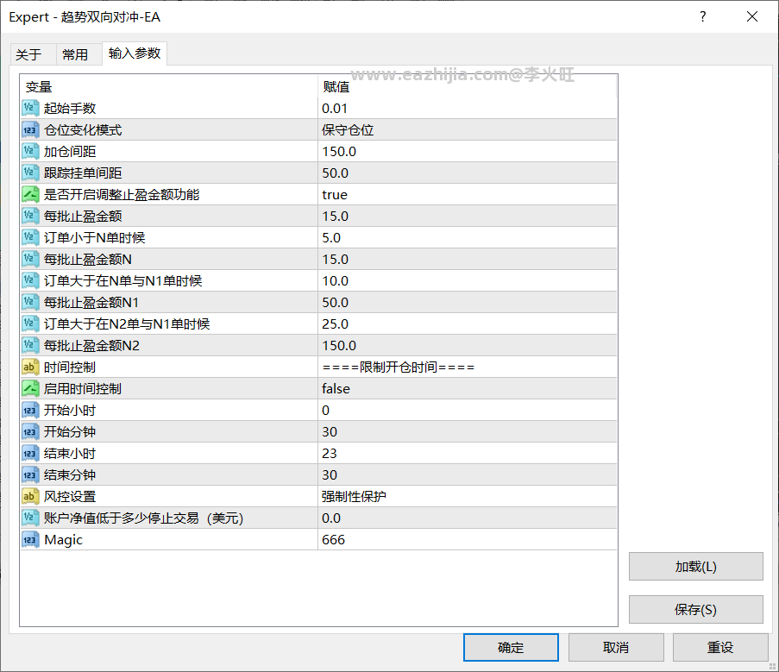Click the integer icon beside Magic
The width and height of the screenshot is (779, 672).
pos(30,539)
